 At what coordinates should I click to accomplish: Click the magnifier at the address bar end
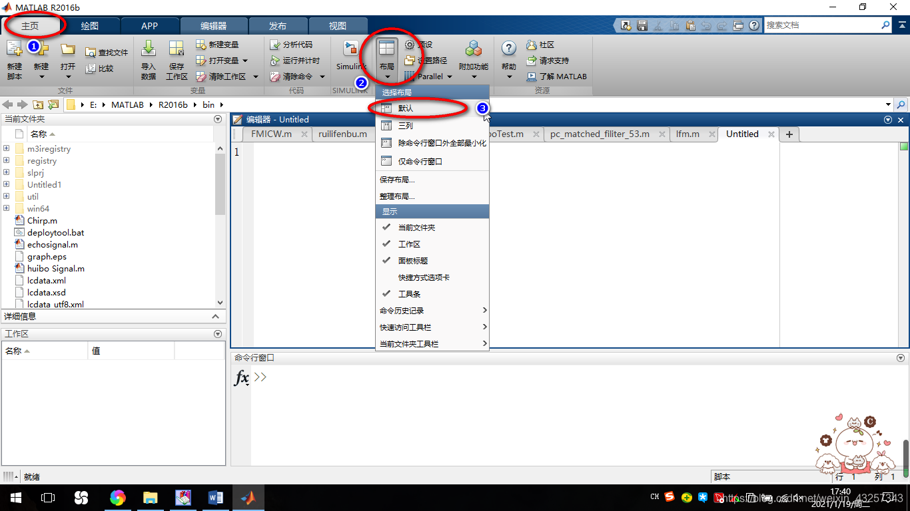click(x=901, y=104)
